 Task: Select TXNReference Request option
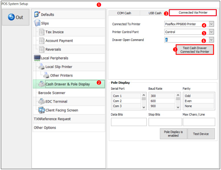tap(69, 119)
